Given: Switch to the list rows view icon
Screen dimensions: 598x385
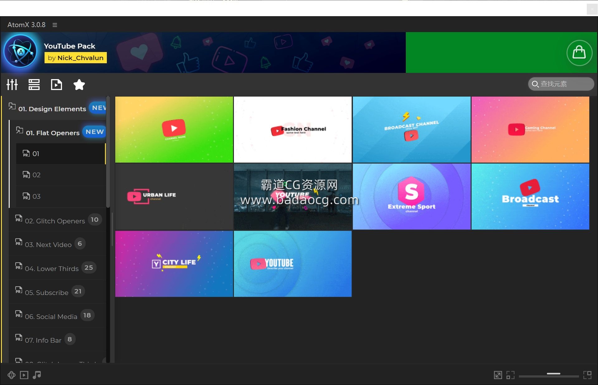Looking at the screenshot, I should (34, 84).
